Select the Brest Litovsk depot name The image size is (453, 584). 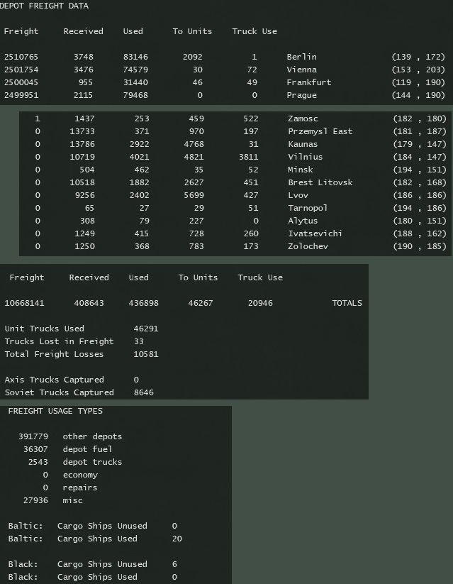(x=320, y=182)
